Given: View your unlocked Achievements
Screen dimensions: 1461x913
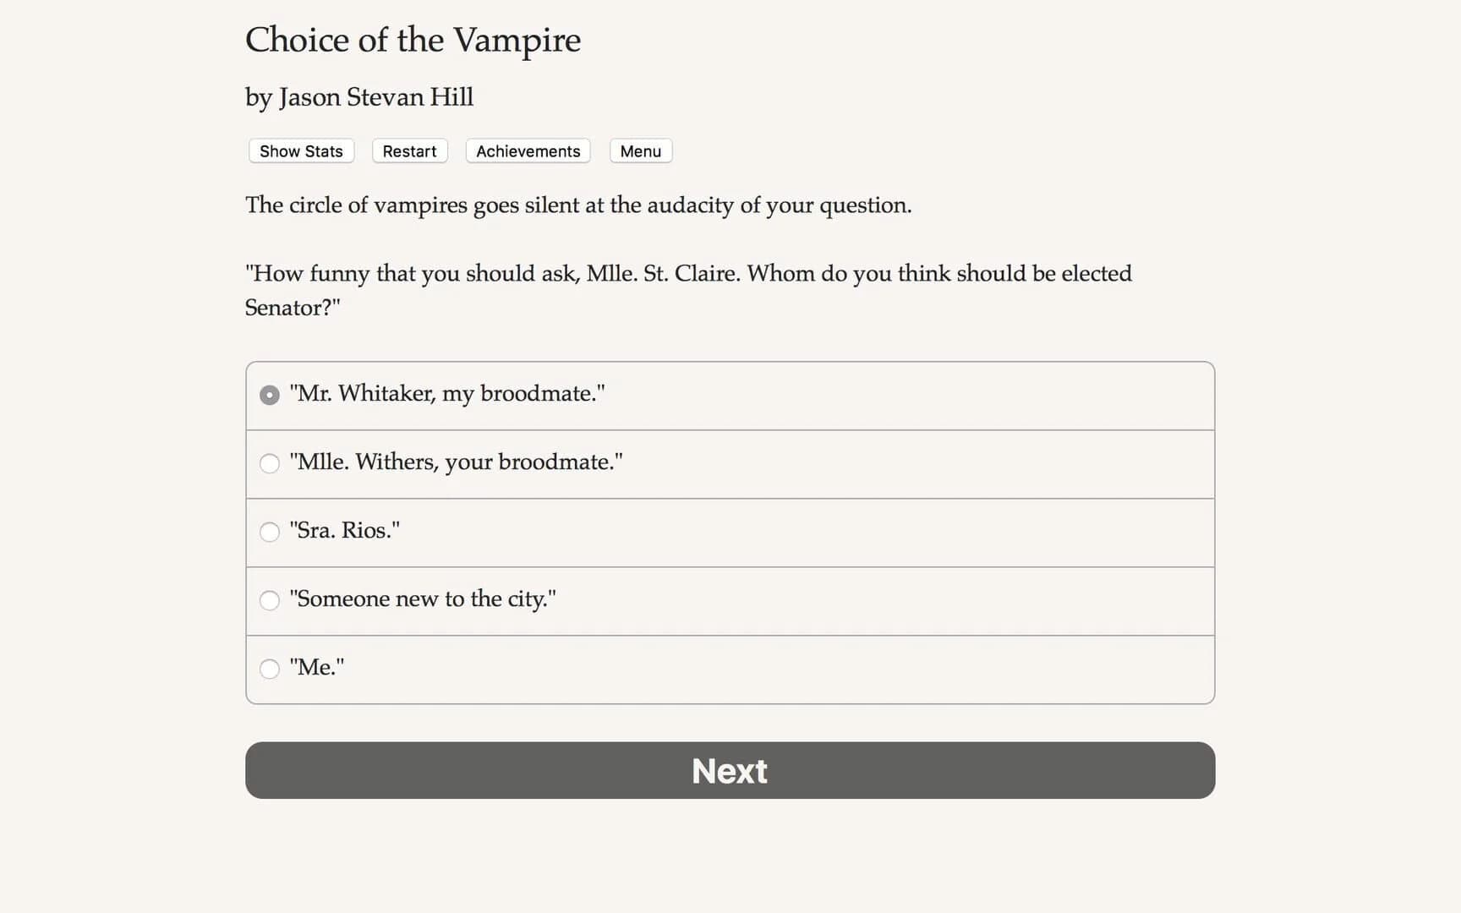Looking at the screenshot, I should [x=527, y=150].
